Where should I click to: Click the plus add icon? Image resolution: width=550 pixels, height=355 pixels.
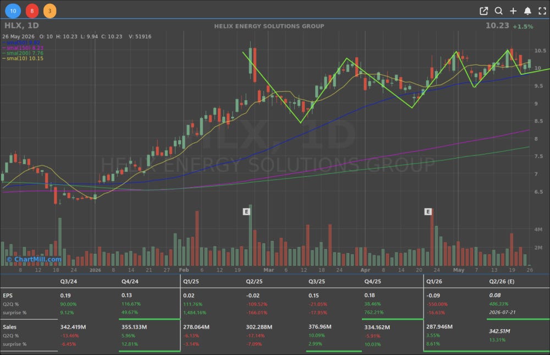coord(513,11)
